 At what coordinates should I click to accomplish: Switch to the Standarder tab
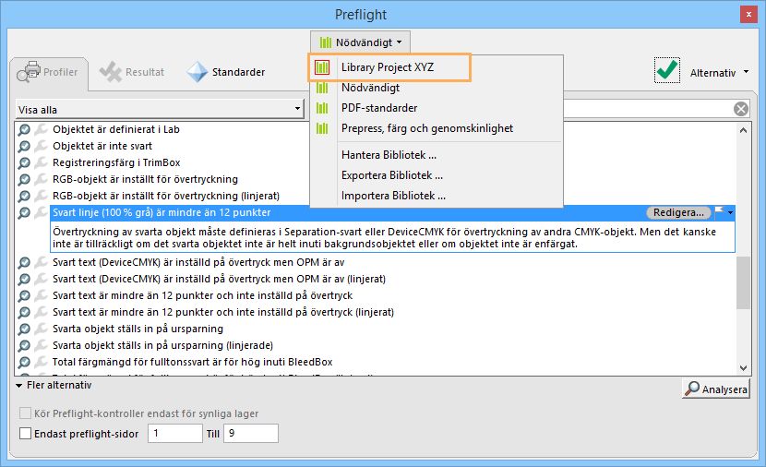coord(226,72)
